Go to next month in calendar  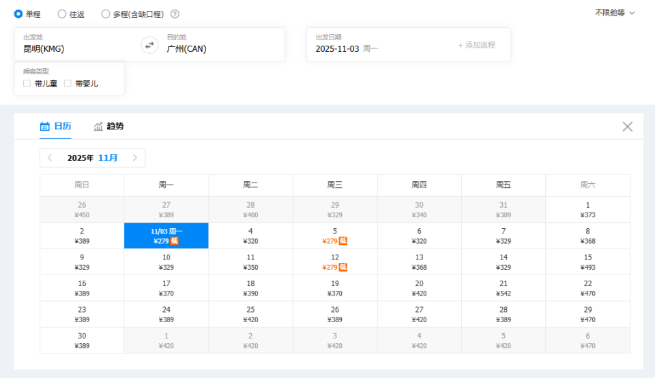click(x=135, y=158)
